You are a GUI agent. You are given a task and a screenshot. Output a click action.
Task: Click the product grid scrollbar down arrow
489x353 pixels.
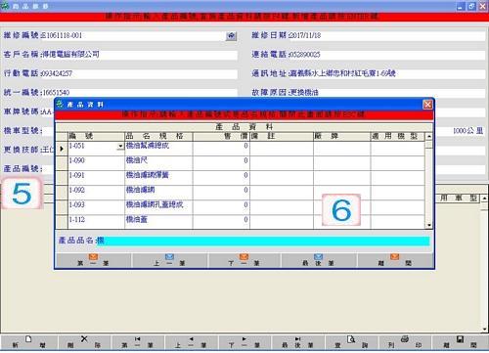tap(429, 225)
